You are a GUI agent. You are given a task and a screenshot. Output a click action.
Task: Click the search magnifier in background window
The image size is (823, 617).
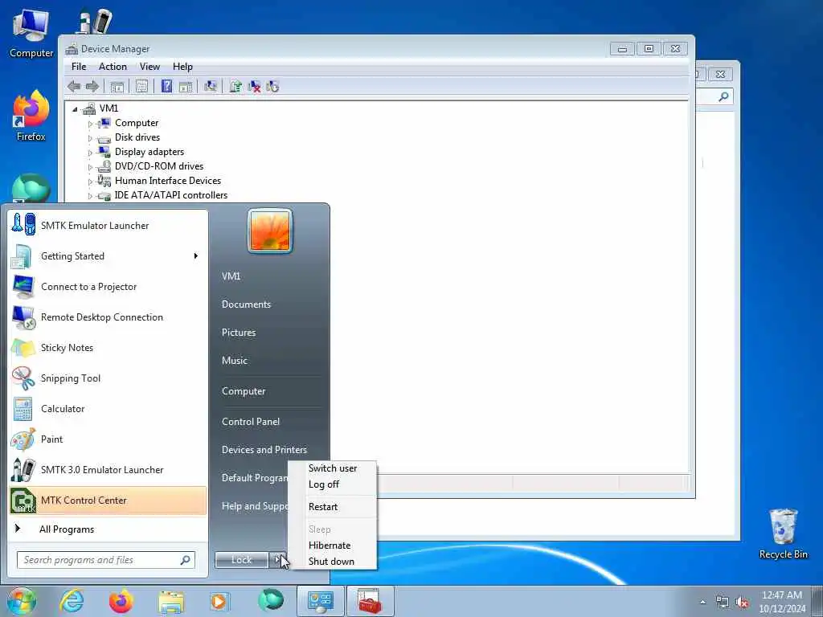click(723, 96)
